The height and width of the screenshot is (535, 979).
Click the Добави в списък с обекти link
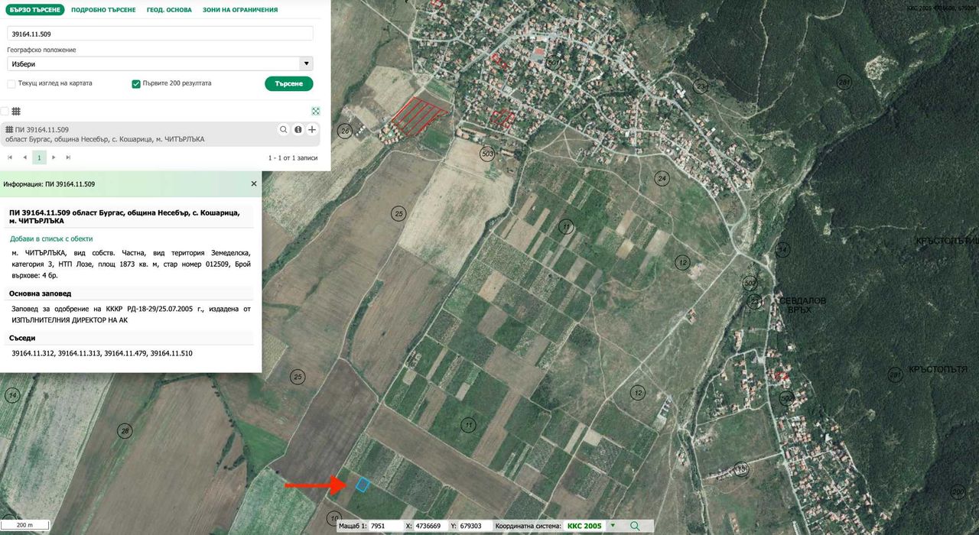(x=51, y=238)
